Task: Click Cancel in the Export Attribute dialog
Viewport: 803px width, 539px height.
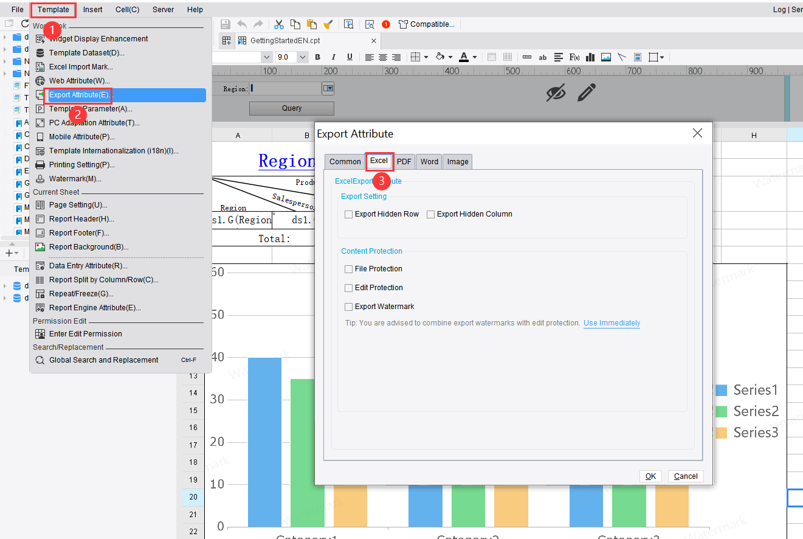Action: point(686,476)
